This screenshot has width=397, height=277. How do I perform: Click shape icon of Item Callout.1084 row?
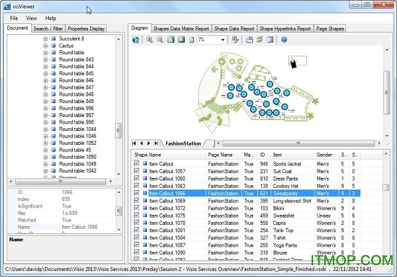click(x=145, y=238)
